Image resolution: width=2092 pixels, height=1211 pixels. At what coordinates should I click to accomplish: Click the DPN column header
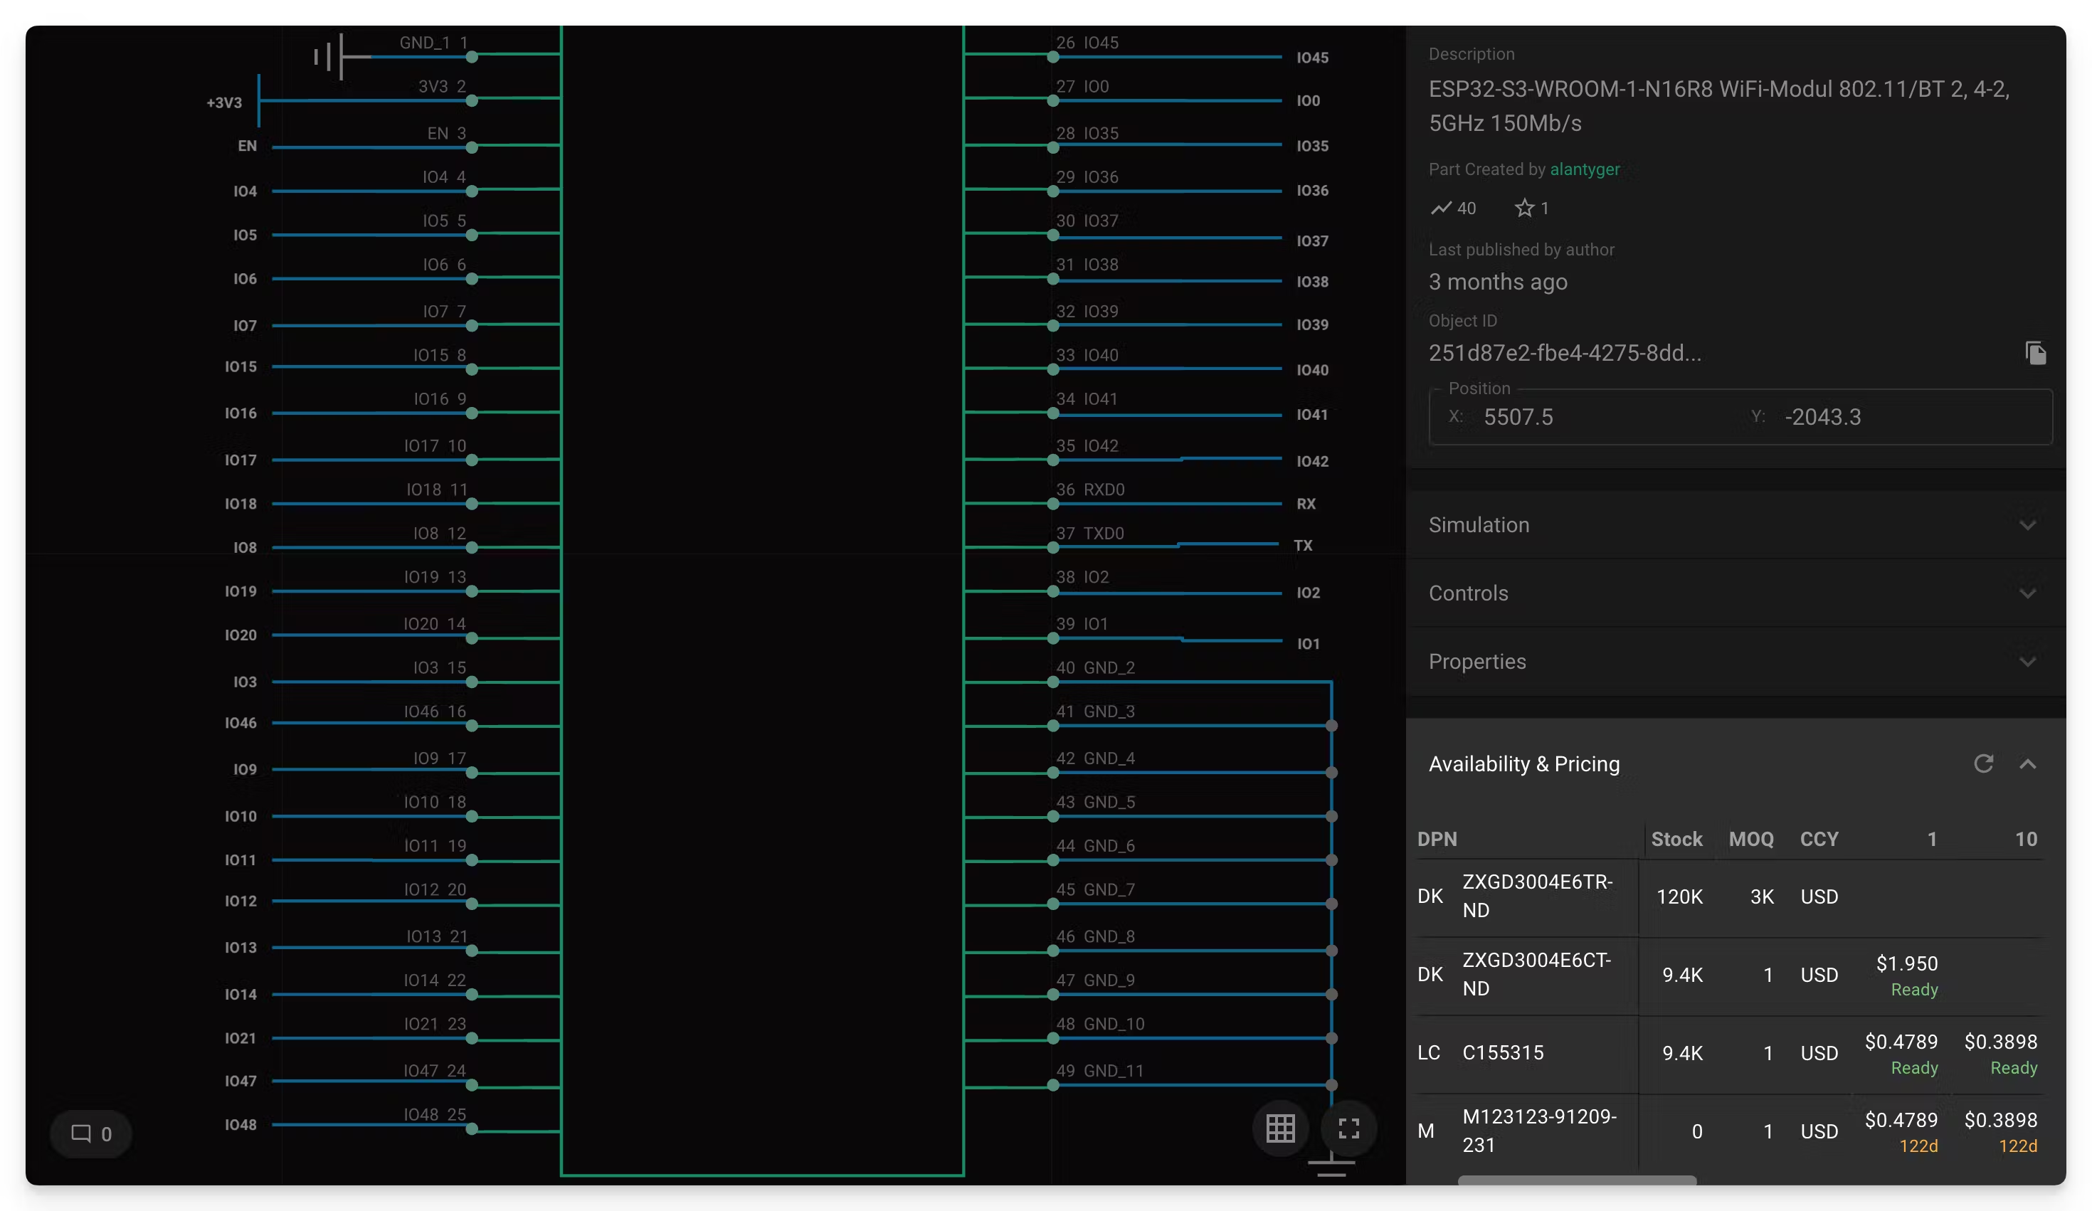[x=1437, y=839]
